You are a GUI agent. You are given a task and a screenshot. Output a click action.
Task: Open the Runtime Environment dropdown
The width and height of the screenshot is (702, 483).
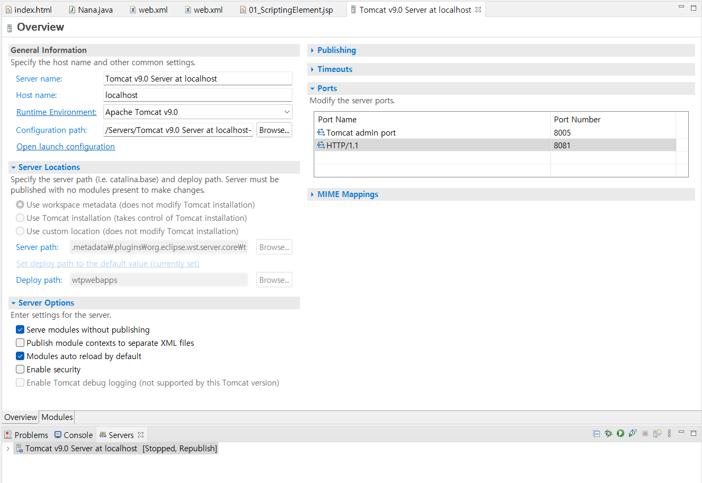287,112
